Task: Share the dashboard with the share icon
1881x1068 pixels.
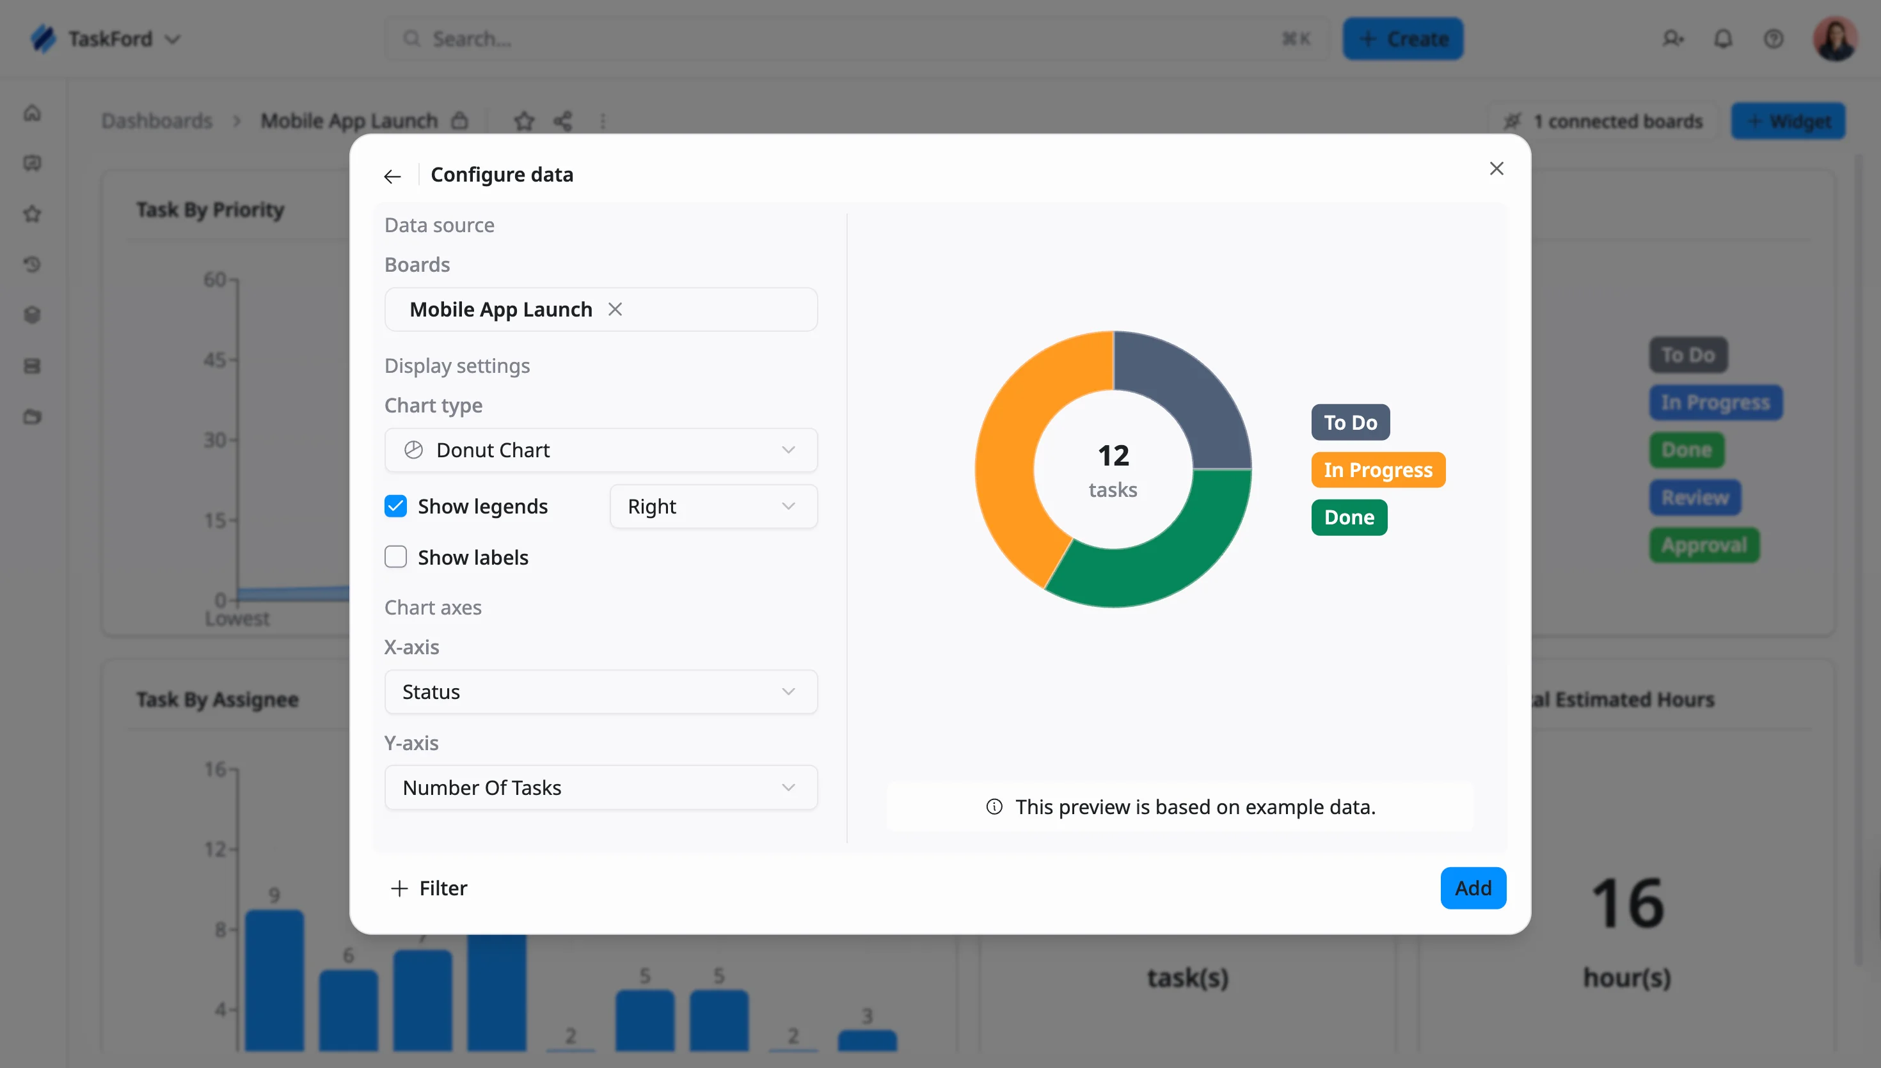Action: pyautogui.click(x=562, y=121)
